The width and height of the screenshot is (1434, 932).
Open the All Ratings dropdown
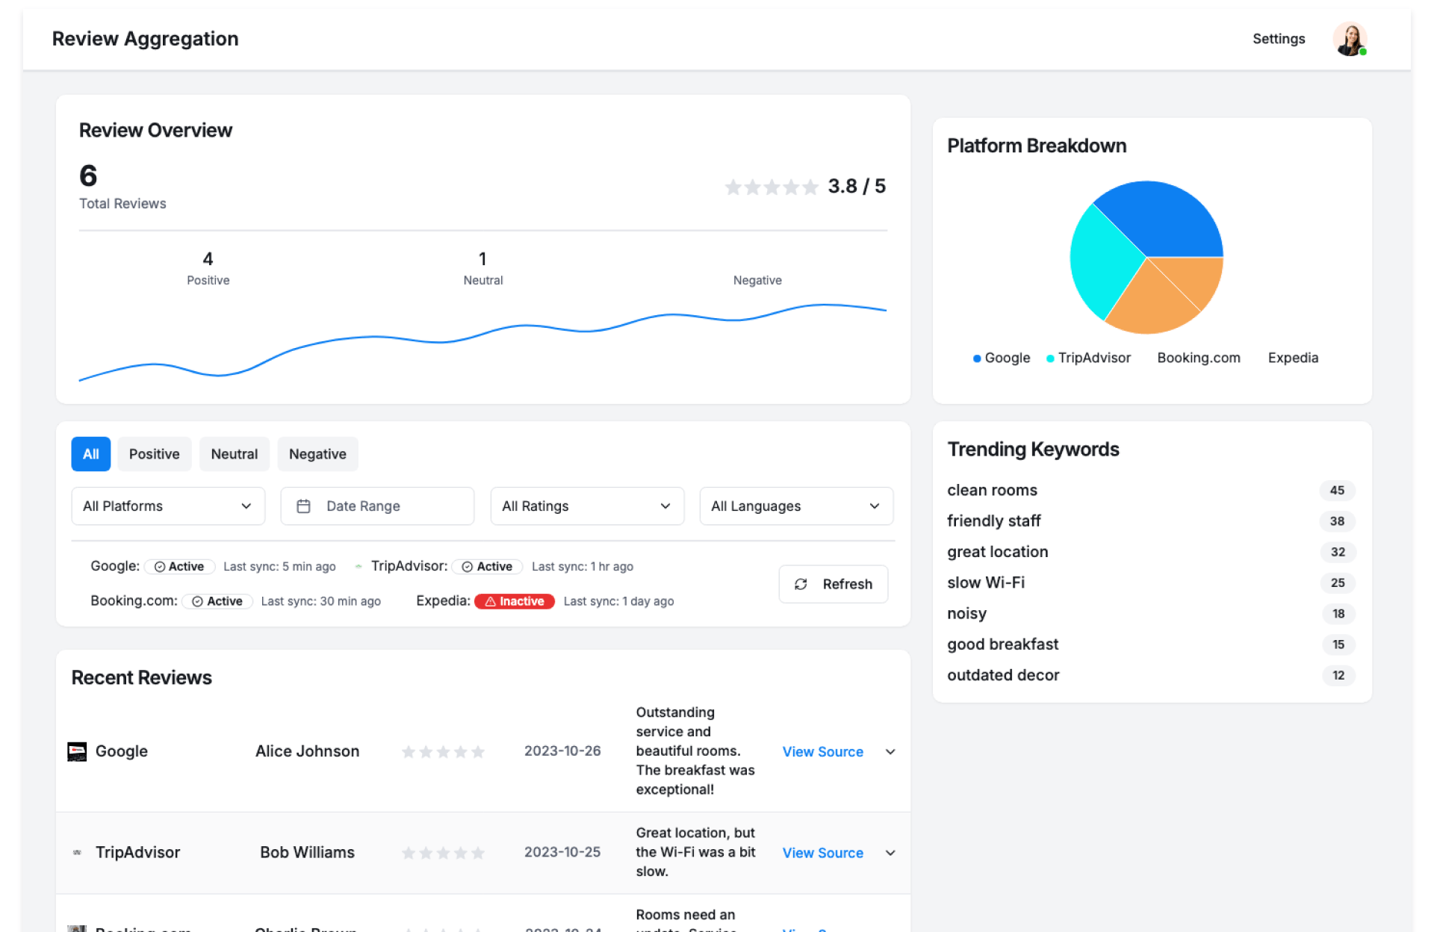pyautogui.click(x=586, y=506)
